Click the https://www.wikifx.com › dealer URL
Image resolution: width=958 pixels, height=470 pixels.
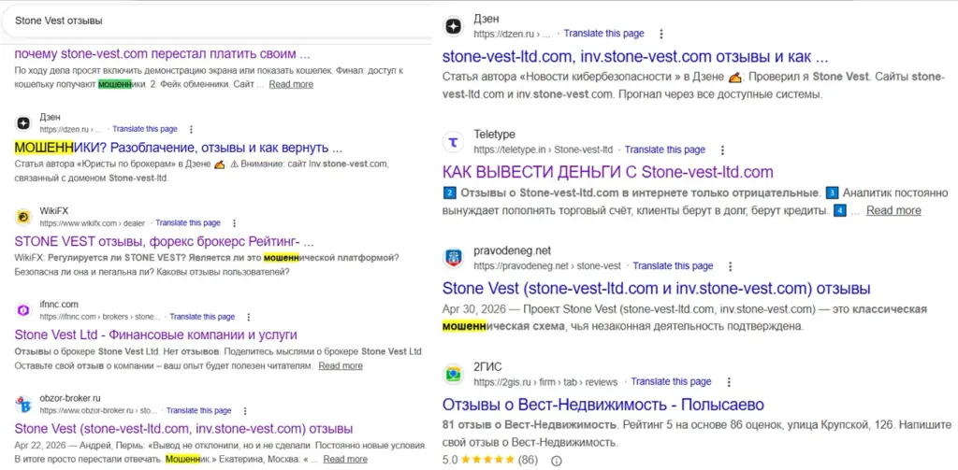tap(93, 223)
